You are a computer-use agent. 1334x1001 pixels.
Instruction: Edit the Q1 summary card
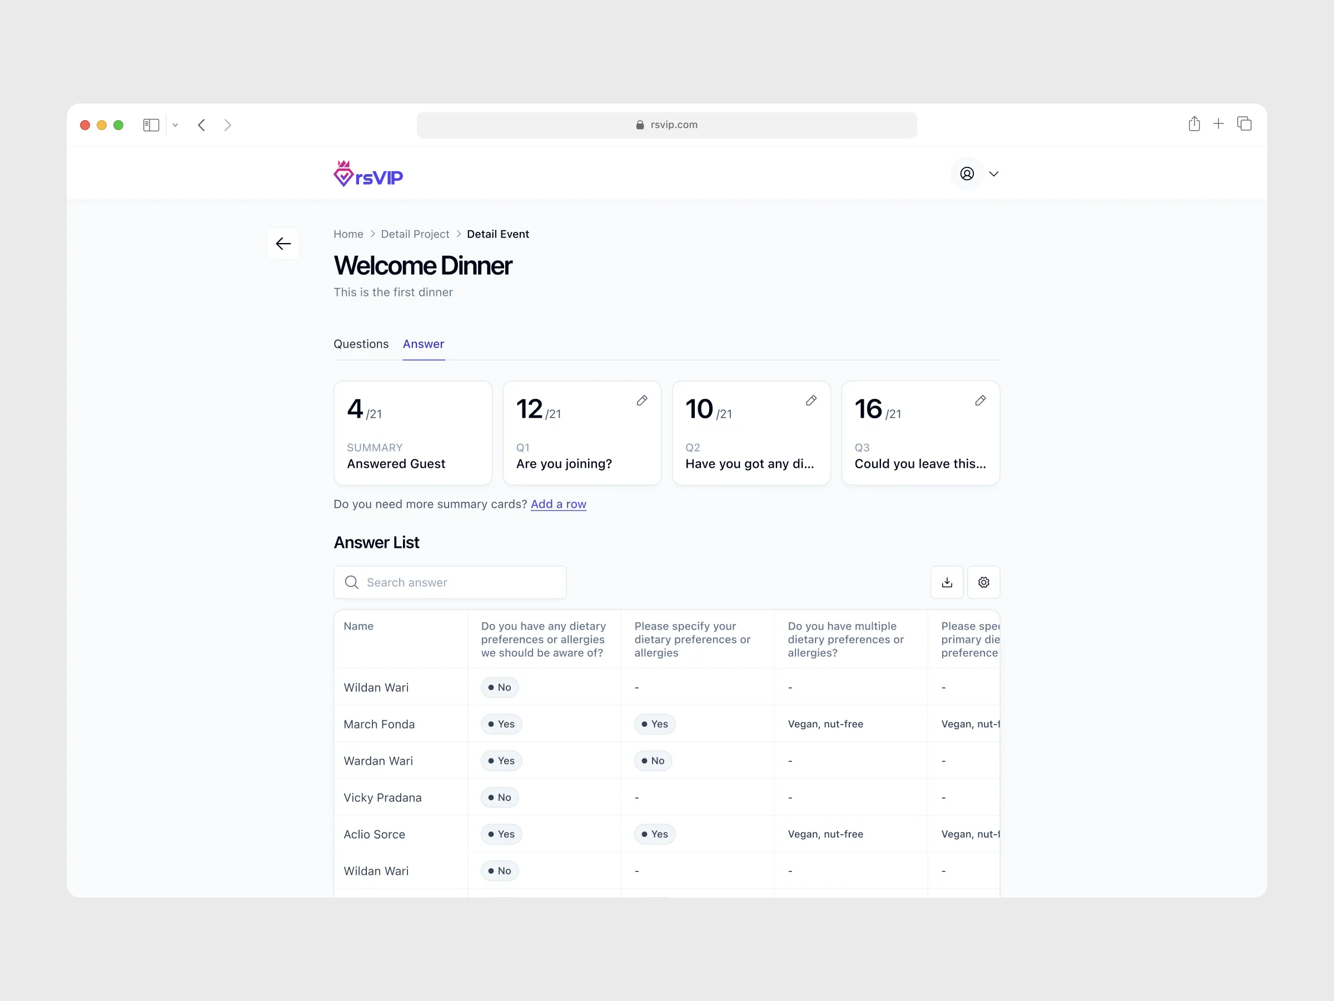pos(641,400)
